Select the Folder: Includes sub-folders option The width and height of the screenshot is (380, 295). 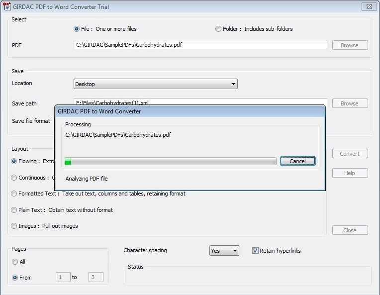point(254,29)
